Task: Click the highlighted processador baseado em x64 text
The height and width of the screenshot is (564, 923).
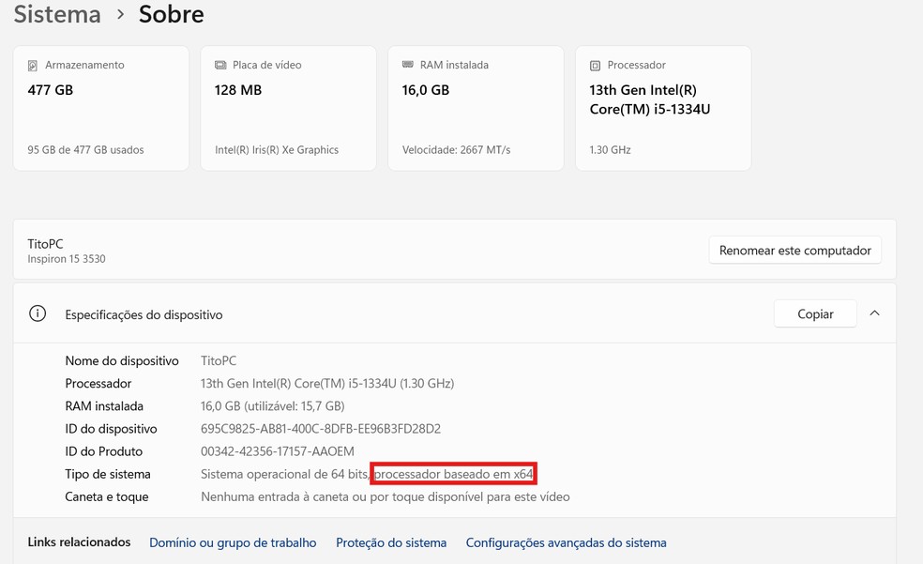Action: (454, 474)
